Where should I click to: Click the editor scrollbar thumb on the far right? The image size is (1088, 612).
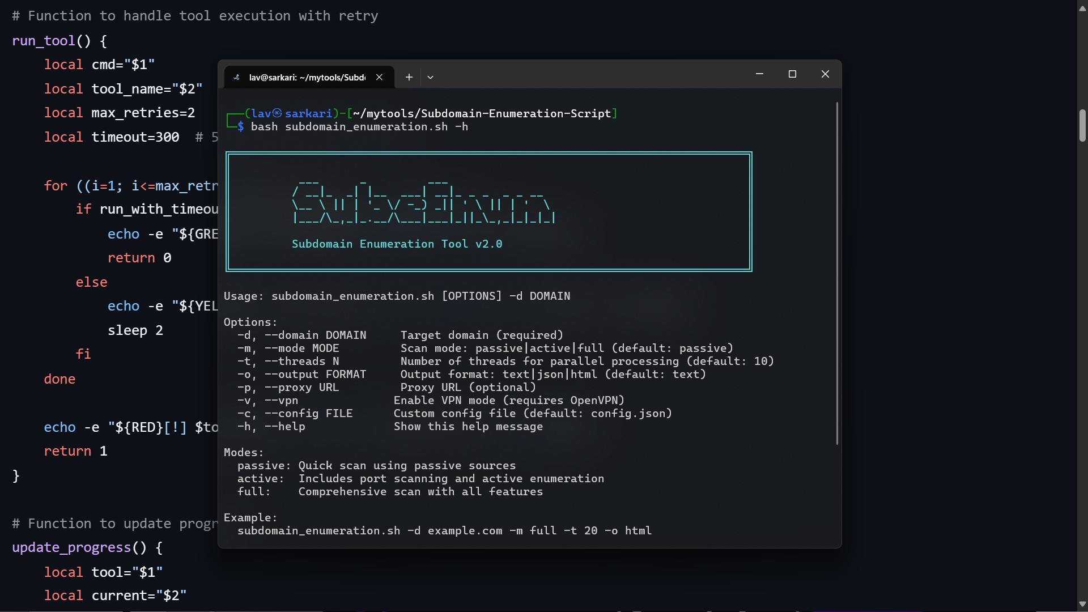[x=1082, y=126]
